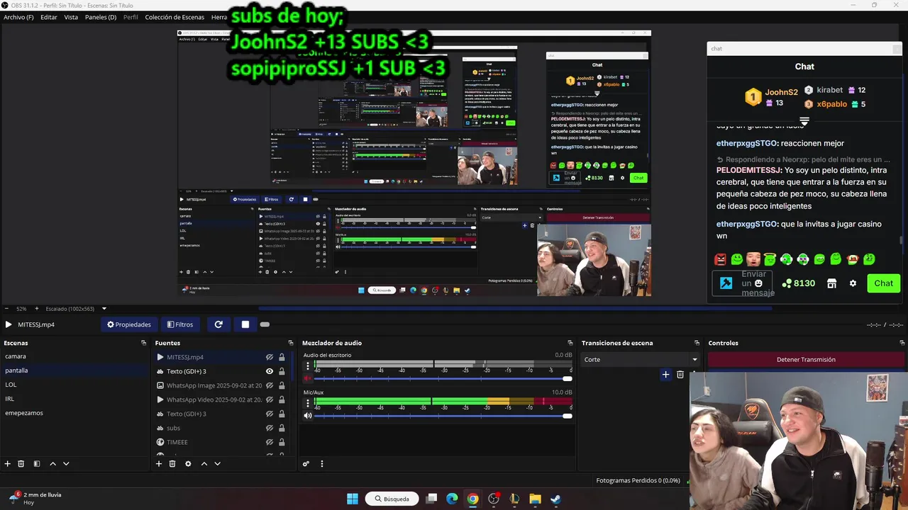Open the Corte transition dropdown
Image resolution: width=908 pixels, height=510 pixels.
[641, 360]
